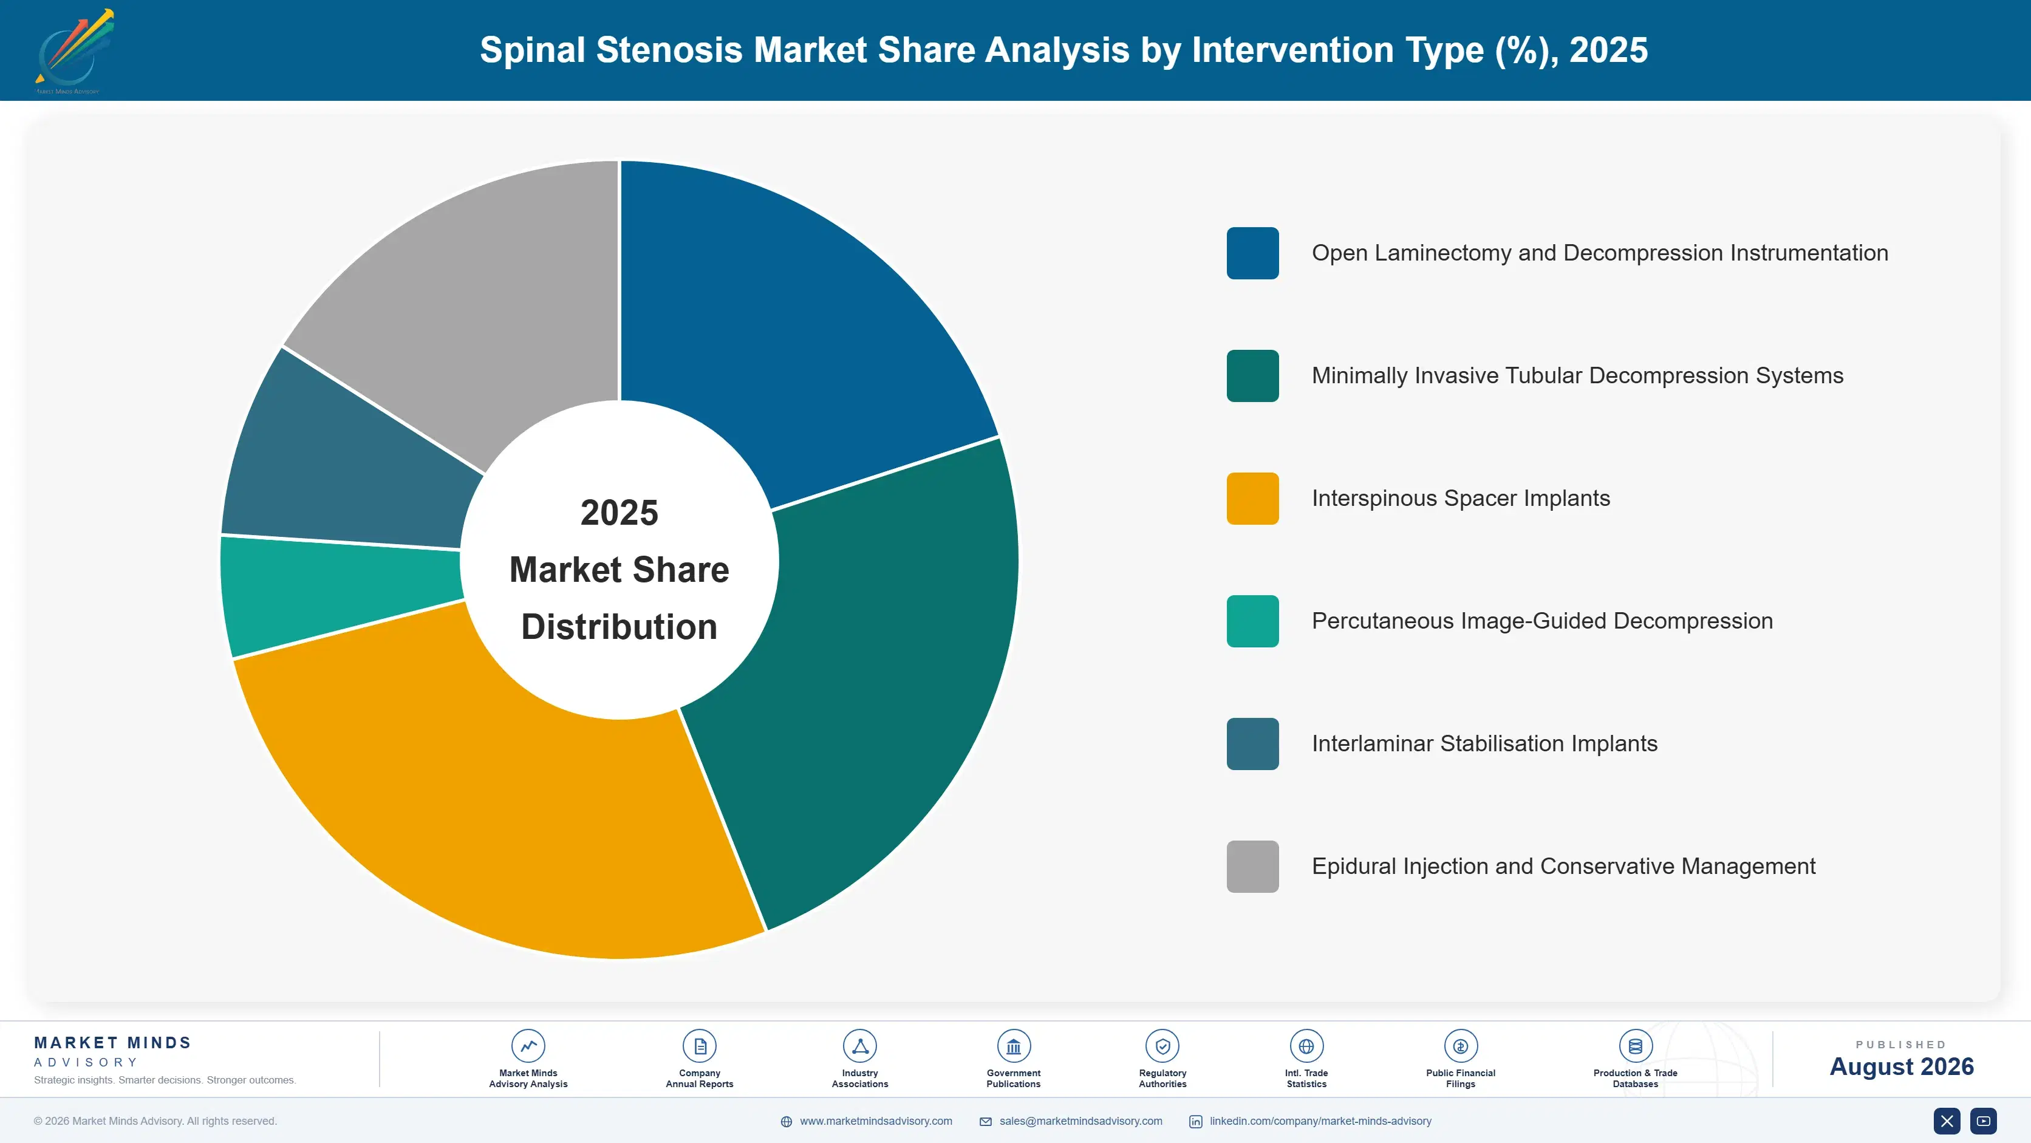The height and width of the screenshot is (1143, 2031).
Task: Click the Company Annual Reports document icon
Action: [699, 1046]
